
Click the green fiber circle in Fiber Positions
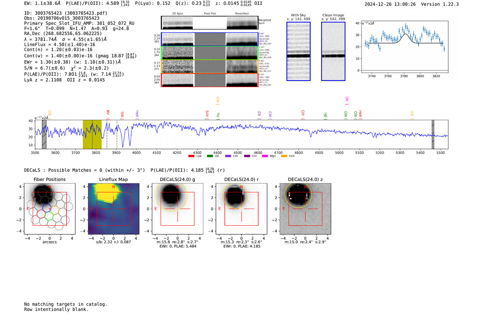[49, 216]
